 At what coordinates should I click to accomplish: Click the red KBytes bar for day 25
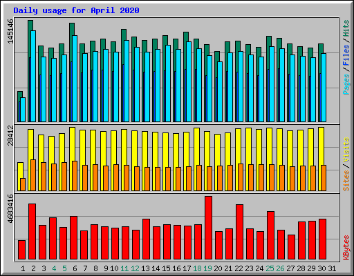(x=270, y=235)
